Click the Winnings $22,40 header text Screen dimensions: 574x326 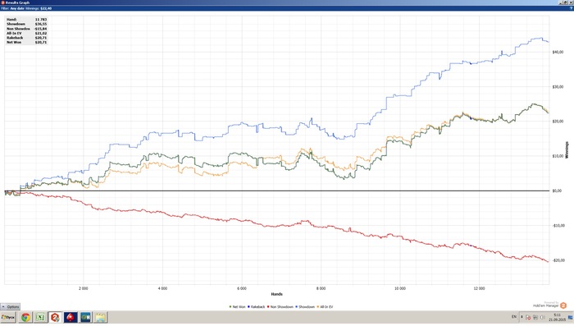tap(39, 8)
